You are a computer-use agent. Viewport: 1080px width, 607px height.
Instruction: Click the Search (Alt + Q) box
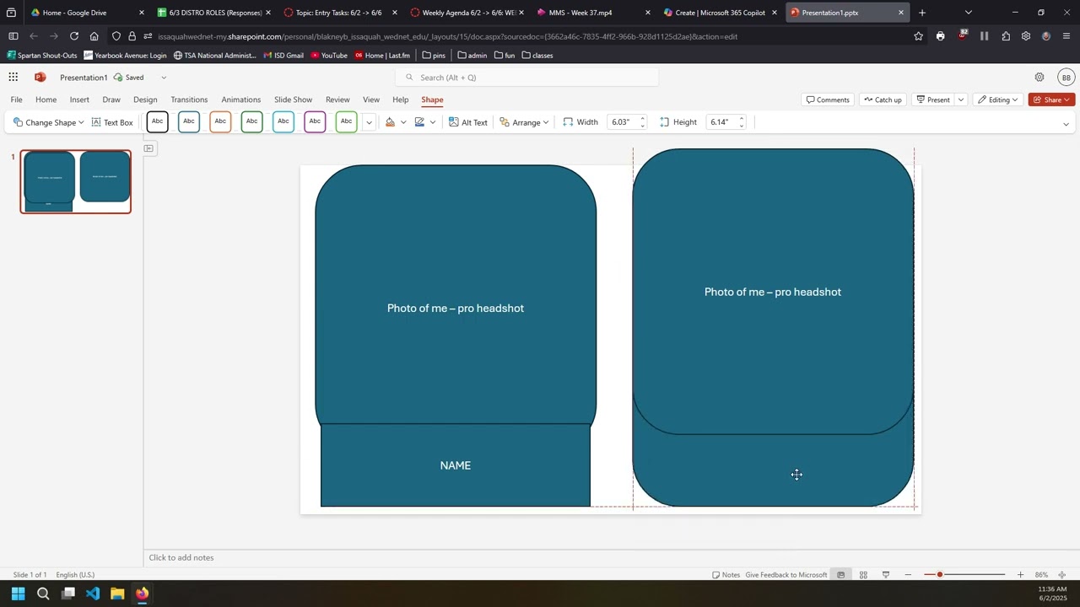tap(526, 78)
